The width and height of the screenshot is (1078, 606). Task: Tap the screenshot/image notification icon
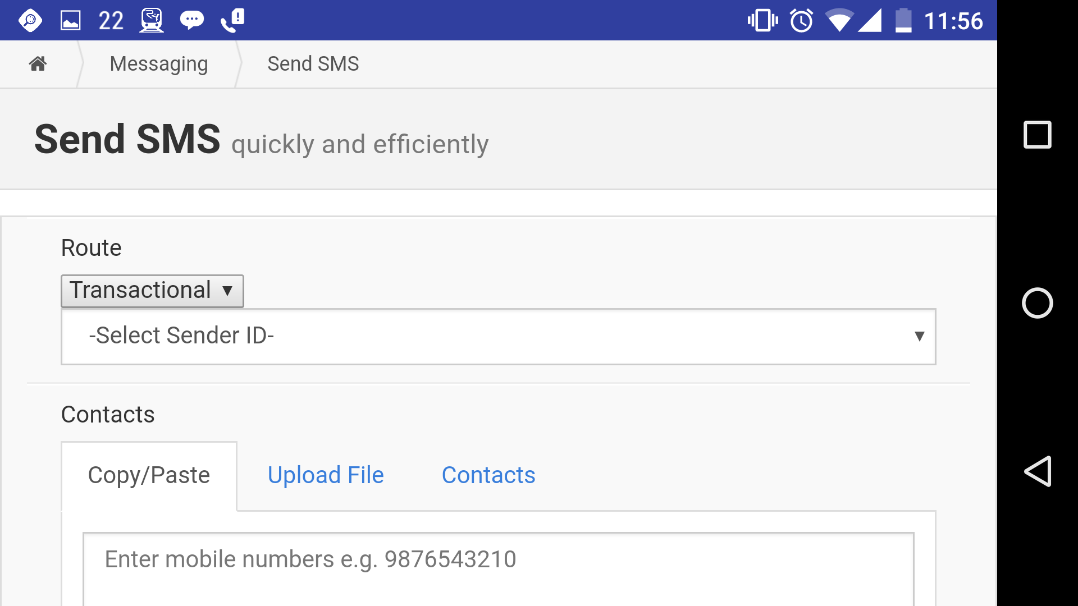pyautogui.click(x=69, y=20)
